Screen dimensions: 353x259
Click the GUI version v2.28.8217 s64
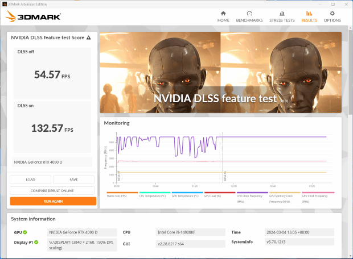[x=191, y=244]
